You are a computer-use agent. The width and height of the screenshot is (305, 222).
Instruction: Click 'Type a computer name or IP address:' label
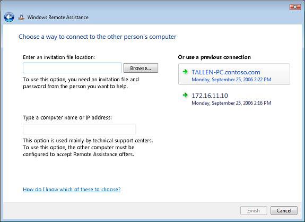pyautogui.click(x=67, y=117)
